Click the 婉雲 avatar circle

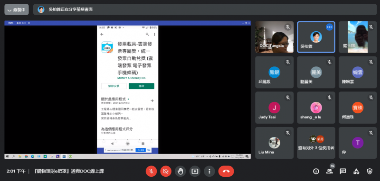coord(358,72)
